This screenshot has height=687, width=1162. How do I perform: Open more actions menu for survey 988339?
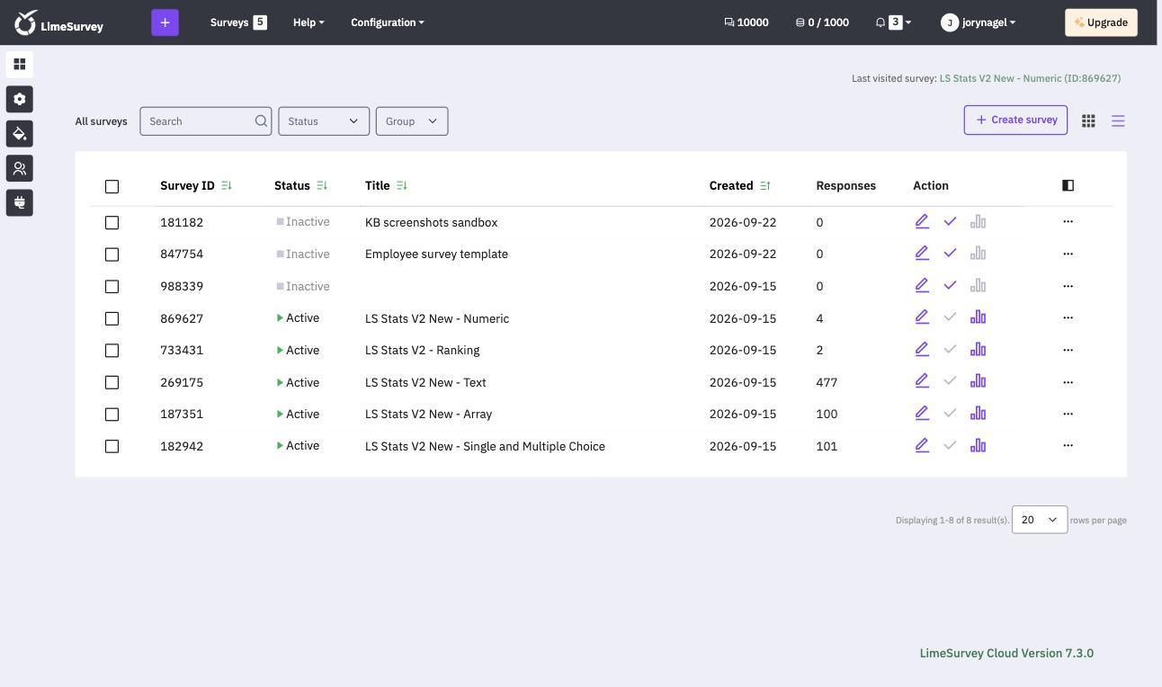pyautogui.click(x=1068, y=286)
